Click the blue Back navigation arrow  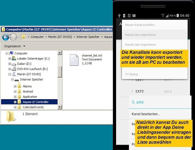pyautogui.click(x=6, y=37)
